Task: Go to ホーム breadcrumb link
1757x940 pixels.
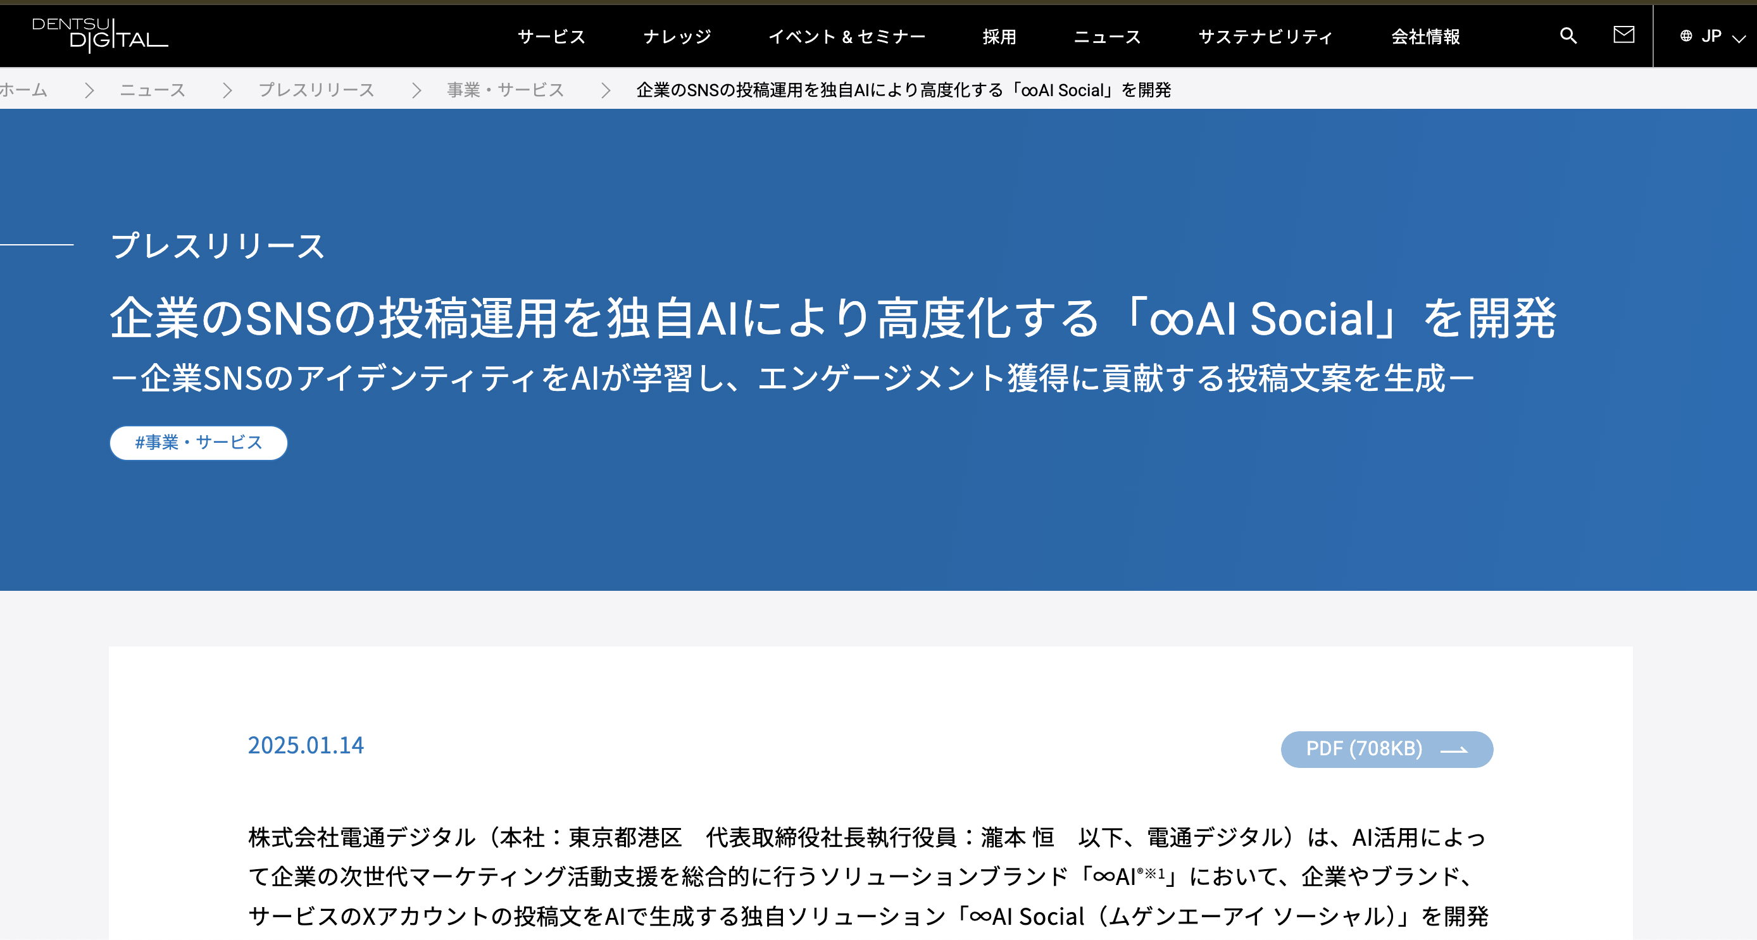Action: click(23, 90)
